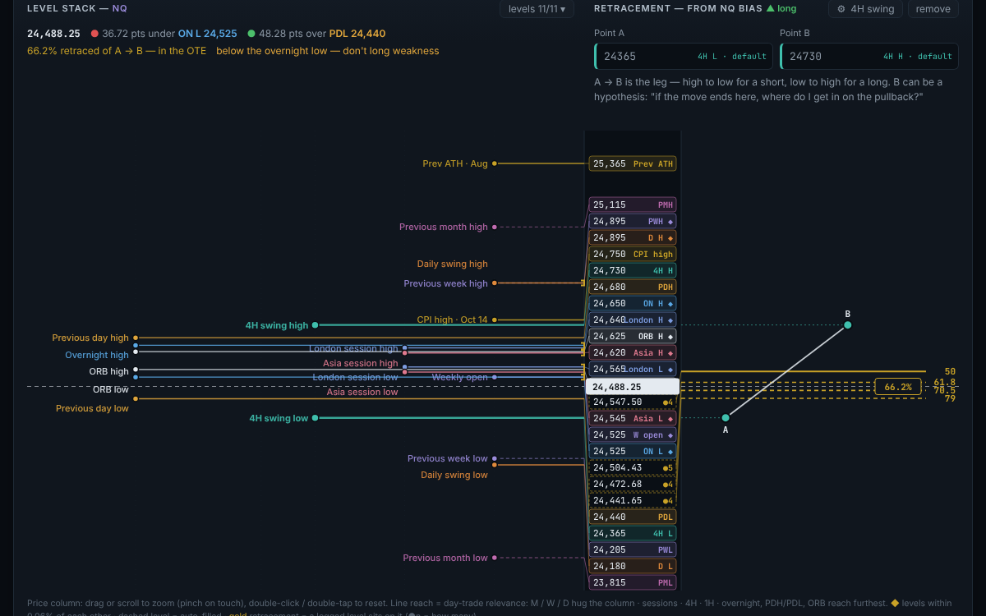Select the 24,640 London H level chip

tap(633, 319)
